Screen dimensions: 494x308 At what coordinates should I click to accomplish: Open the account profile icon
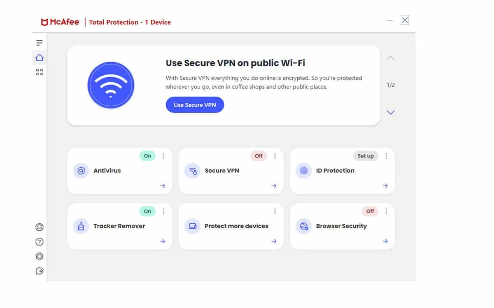tap(39, 227)
